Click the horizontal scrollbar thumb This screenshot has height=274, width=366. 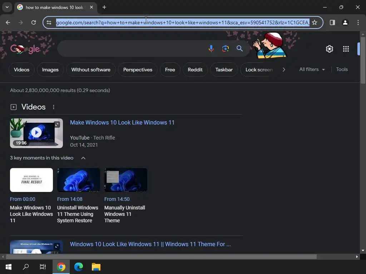[161, 257]
